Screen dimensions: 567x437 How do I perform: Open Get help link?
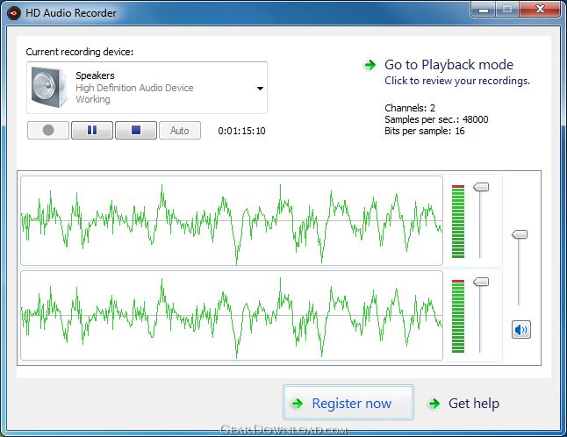(x=474, y=403)
